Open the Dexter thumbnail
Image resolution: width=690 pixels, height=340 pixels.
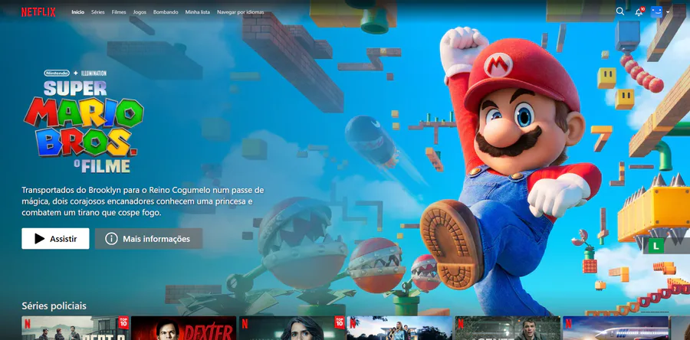tap(183, 329)
